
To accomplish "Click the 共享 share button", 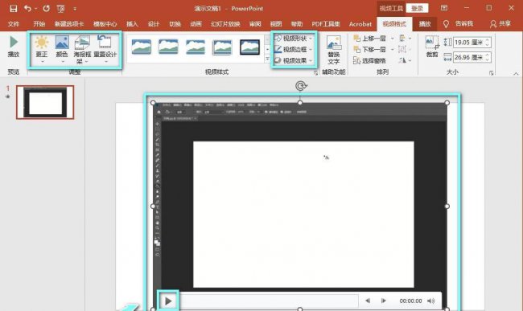I will tap(500, 24).
